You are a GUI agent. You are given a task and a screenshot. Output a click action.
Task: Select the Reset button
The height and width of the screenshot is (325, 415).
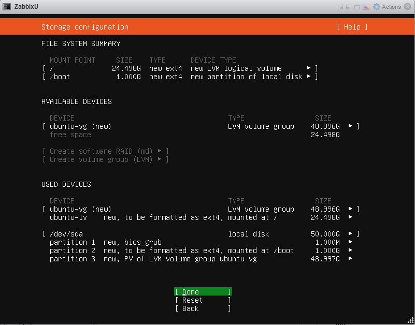(x=203, y=300)
